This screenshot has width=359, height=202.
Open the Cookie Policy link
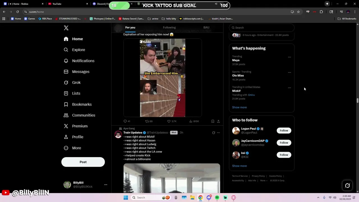pos(275,176)
